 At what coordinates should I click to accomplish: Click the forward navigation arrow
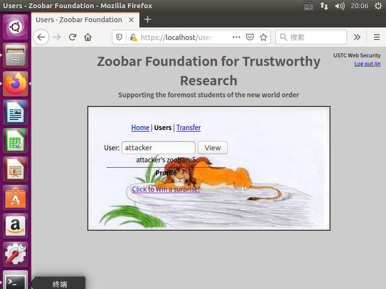point(57,37)
